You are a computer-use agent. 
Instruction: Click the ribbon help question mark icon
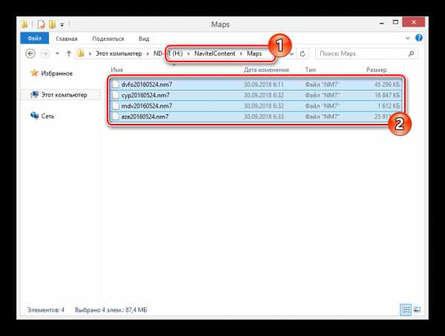(418, 38)
